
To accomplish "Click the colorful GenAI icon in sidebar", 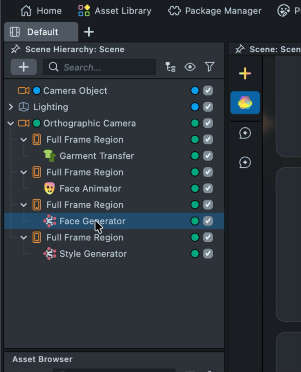I will click(245, 103).
